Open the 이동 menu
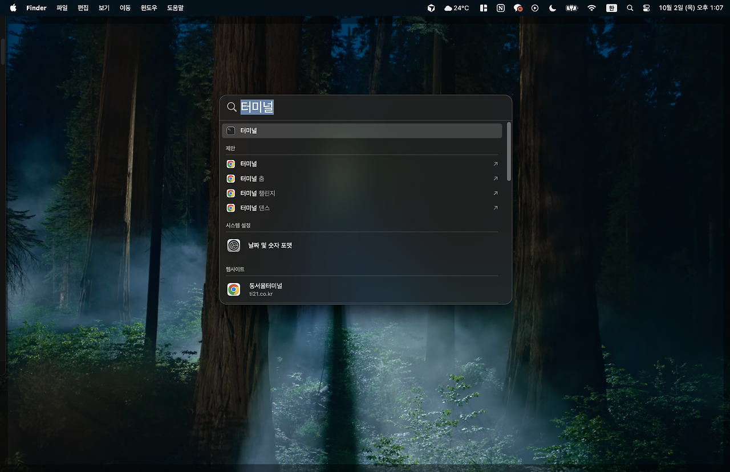 125,8
